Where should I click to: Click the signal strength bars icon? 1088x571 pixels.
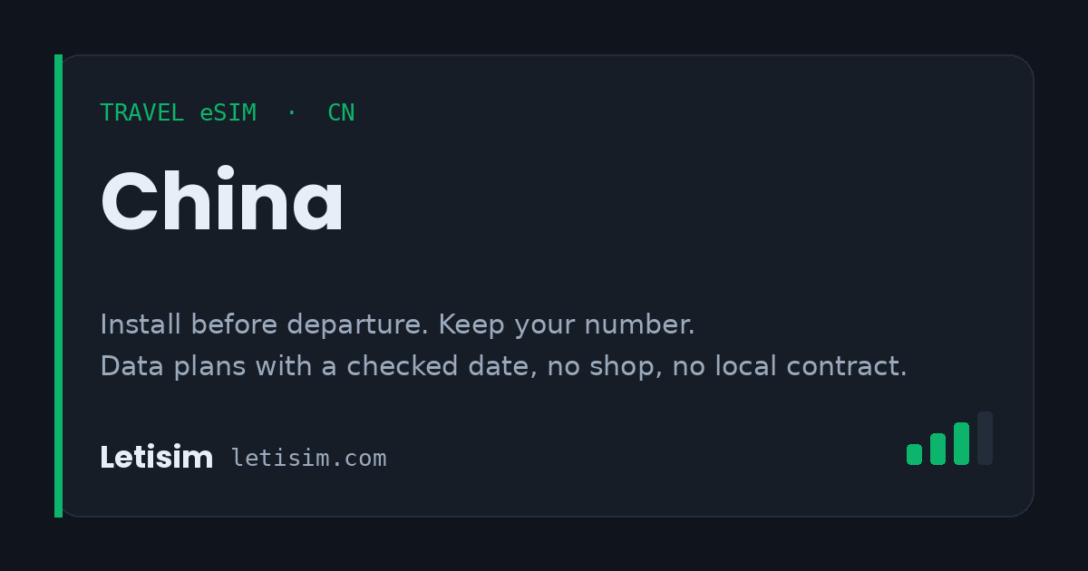coord(949,439)
